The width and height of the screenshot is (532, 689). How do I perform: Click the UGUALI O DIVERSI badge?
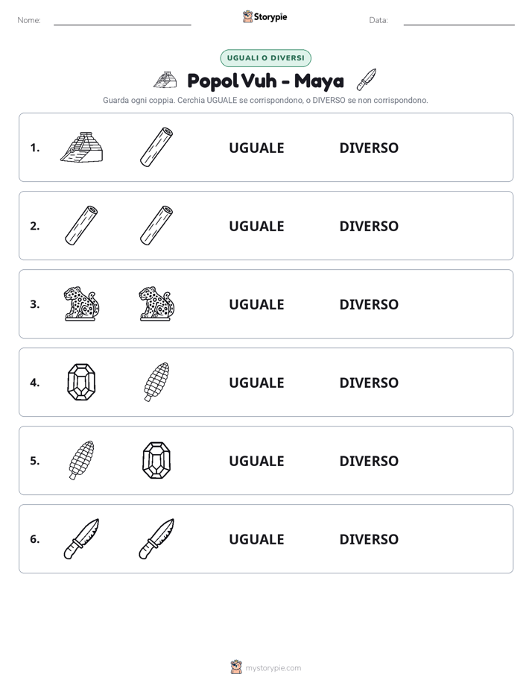click(265, 58)
